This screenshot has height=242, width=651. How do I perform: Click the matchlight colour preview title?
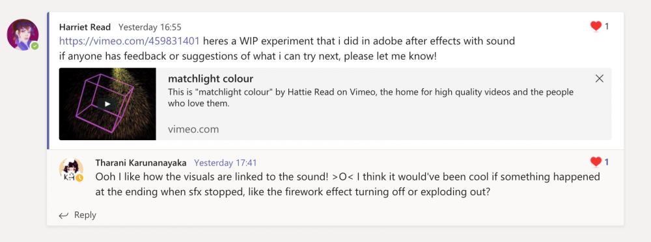[210, 79]
